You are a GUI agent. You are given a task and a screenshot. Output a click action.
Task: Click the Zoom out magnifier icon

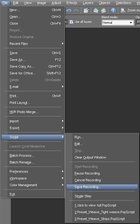point(123,10)
